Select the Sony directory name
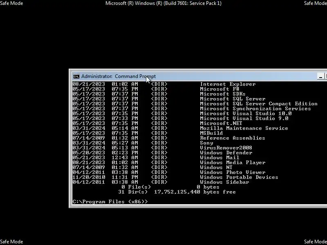Viewport: 327px width, 245px height. tap(206, 143)
